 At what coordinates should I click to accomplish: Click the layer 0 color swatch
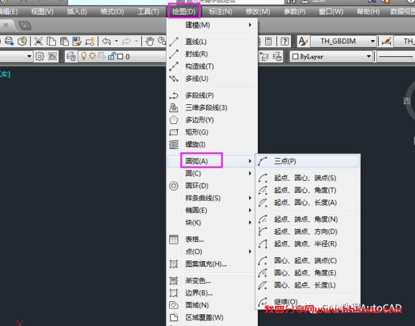coord(120,56)
